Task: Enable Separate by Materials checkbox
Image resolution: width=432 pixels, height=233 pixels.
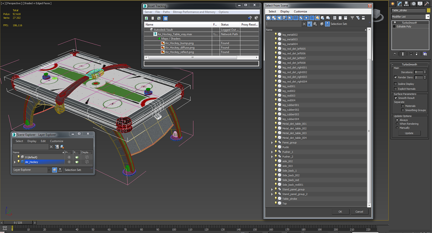Action: 403,106
